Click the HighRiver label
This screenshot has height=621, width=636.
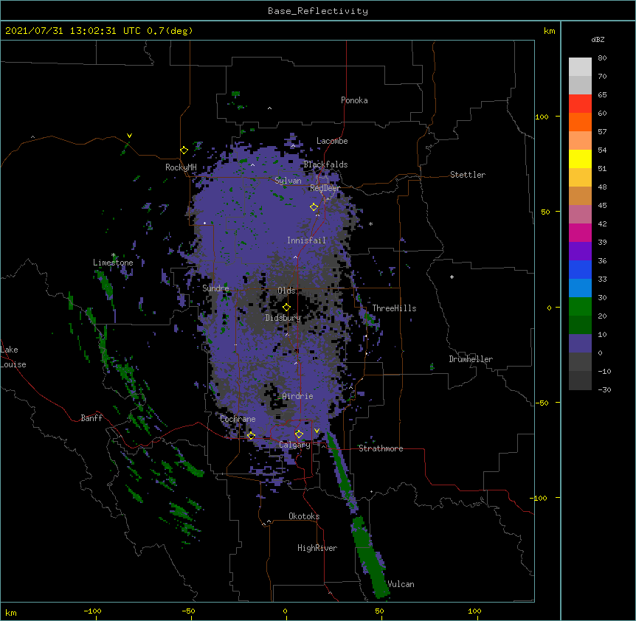[317, 548]
